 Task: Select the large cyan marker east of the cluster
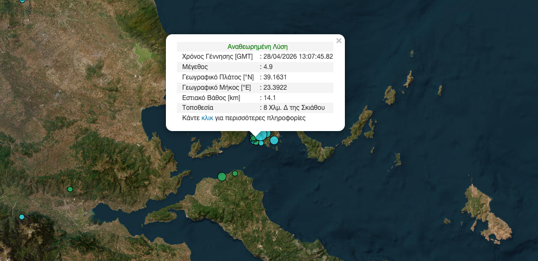tap(274, 140)
